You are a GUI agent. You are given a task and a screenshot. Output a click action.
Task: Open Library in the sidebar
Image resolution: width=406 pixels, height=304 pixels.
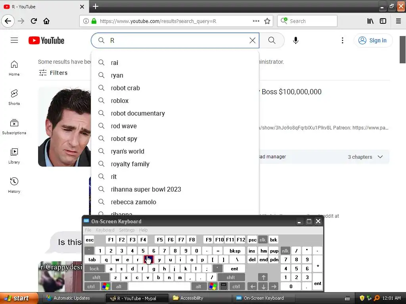14,156
